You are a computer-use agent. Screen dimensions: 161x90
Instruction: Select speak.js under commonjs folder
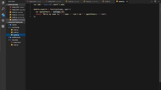(16, 35)
